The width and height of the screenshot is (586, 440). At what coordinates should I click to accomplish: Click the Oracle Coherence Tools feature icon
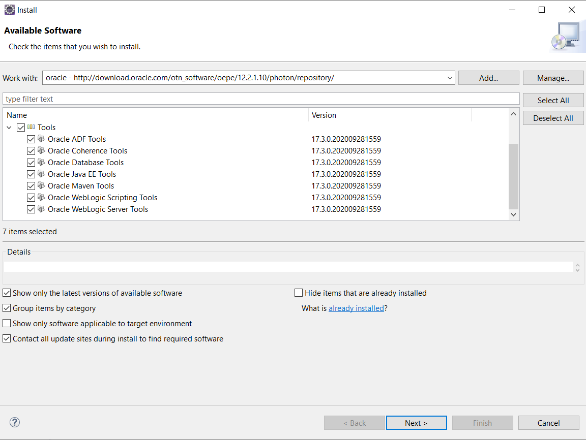point(42,150)
